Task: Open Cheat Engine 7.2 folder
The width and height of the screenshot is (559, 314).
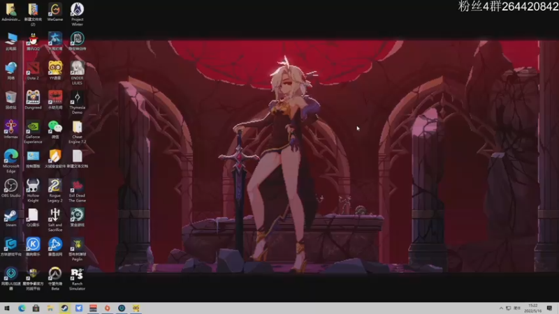Action: [x=77, y=127]
